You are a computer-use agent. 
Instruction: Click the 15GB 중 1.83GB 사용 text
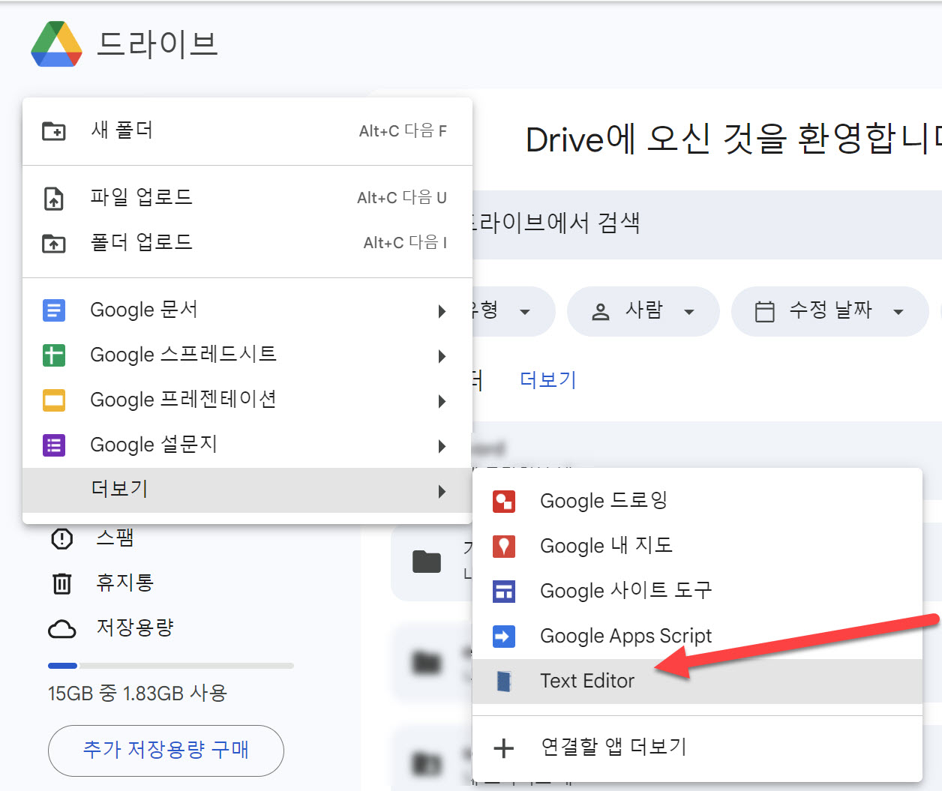[x=137, y=694]
